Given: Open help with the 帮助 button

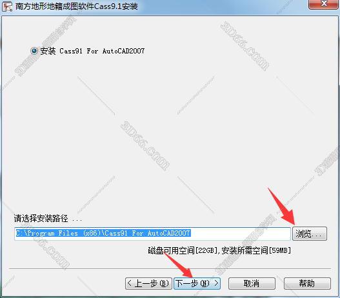Looking at the screenshot, I should click(307, 283).
